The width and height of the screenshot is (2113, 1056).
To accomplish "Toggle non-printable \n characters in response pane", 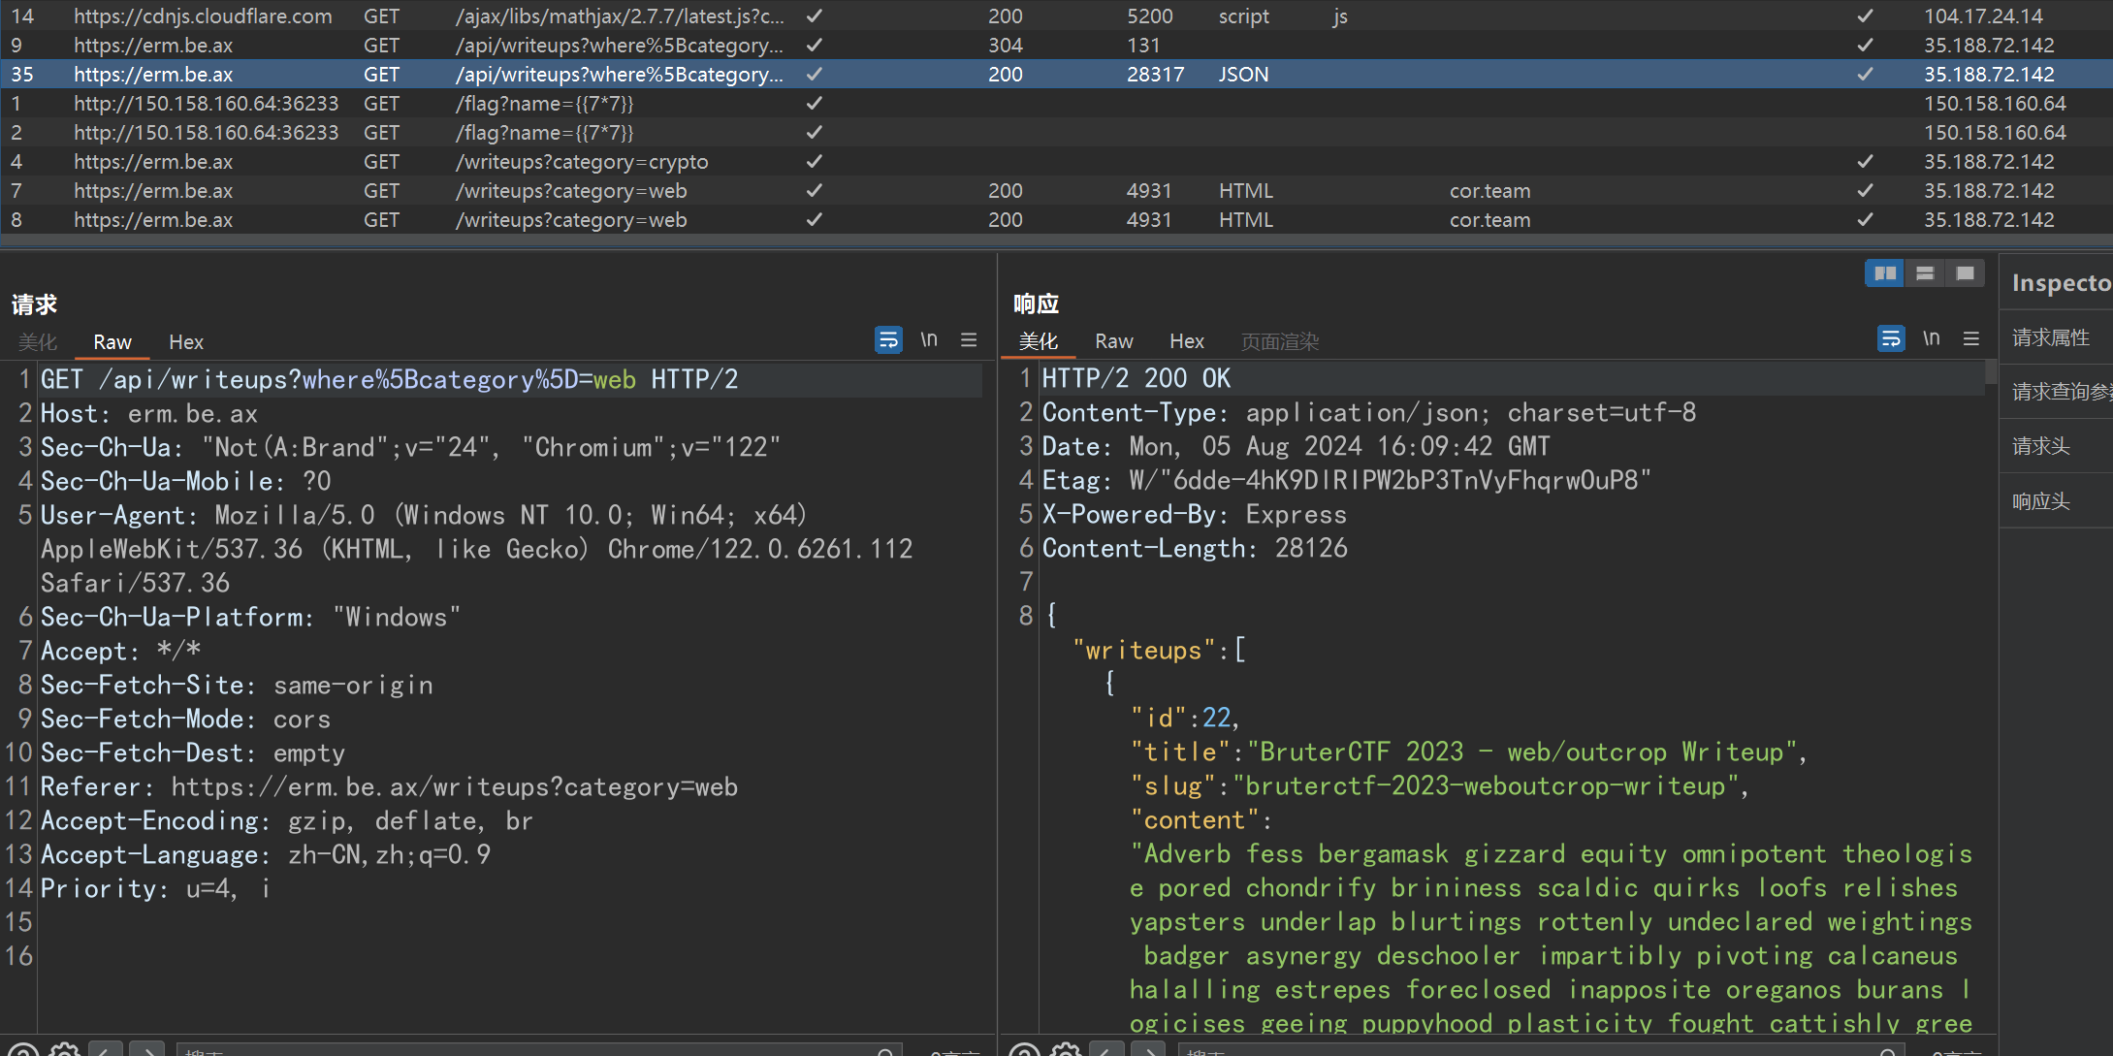I will tap(1932, 339).
